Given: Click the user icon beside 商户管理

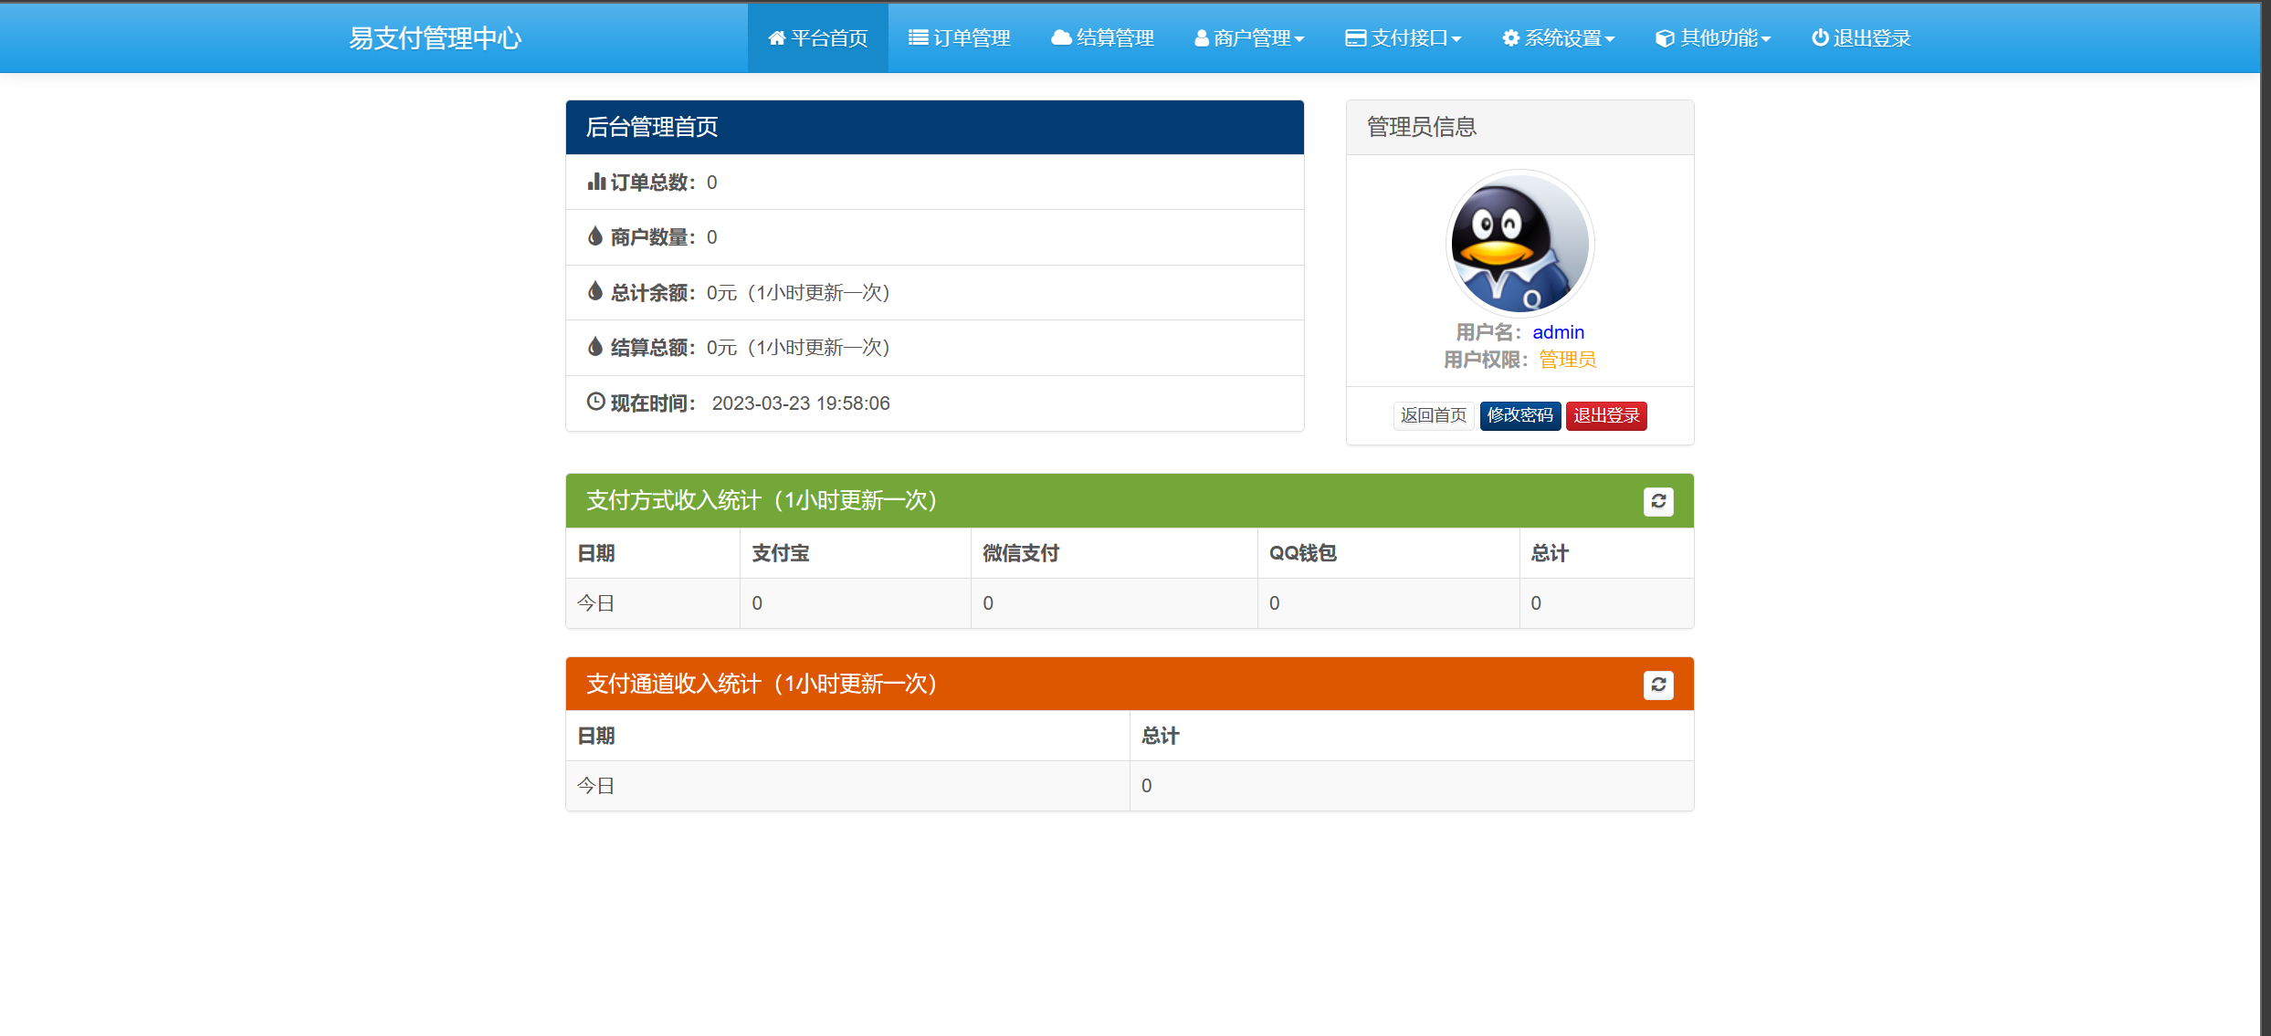Looking at the screenshot, I should 1201,37.
